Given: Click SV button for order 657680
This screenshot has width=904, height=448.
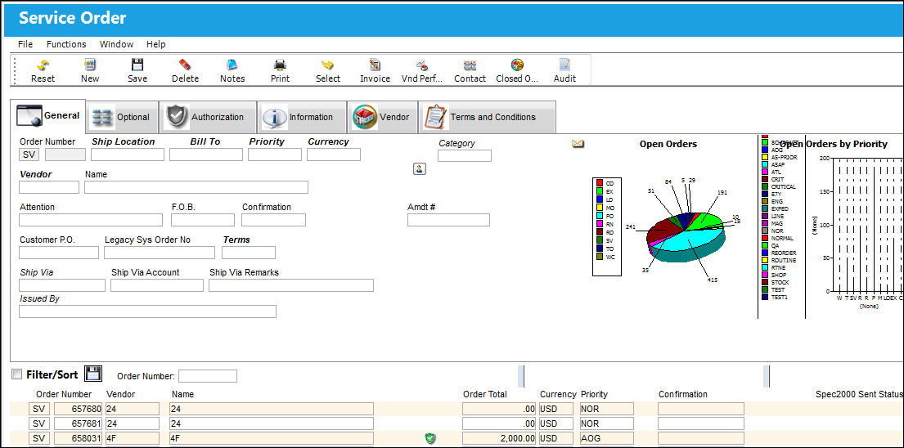Looking at the screenshot, I should [39, 409].
